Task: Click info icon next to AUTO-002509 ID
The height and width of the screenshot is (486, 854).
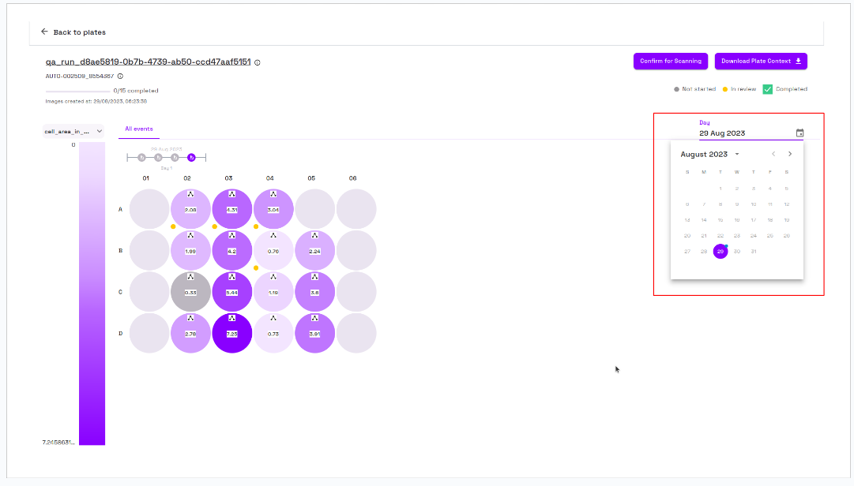Action: [x=120, y=77]
